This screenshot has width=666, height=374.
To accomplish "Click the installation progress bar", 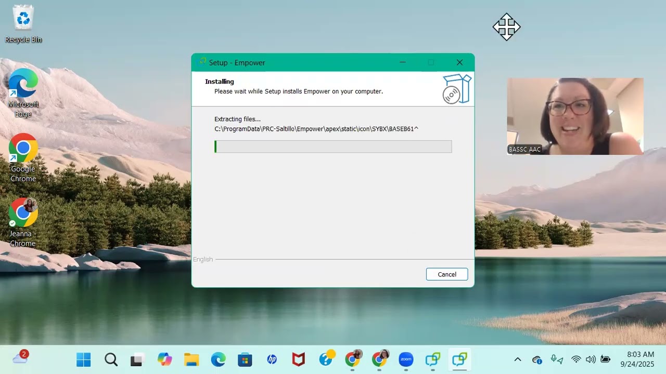I will 333,146.
